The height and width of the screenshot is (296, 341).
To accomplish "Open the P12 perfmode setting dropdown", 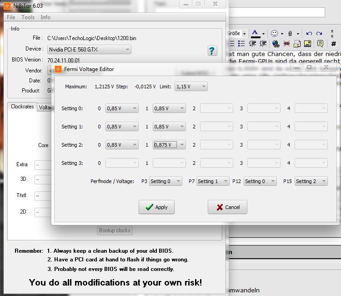I will pos(260,181).
